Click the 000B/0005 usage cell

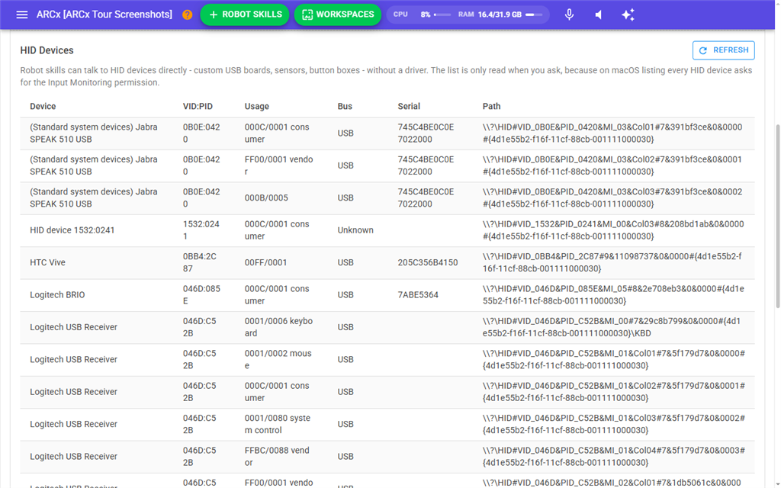coord(266,197)
